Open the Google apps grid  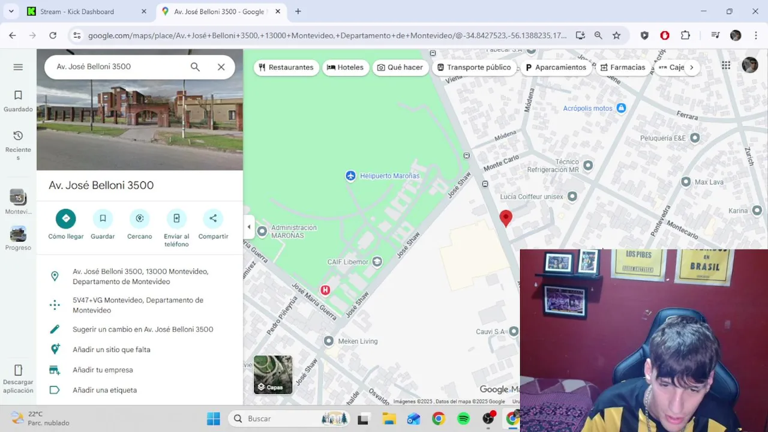[x=726, y=65]
